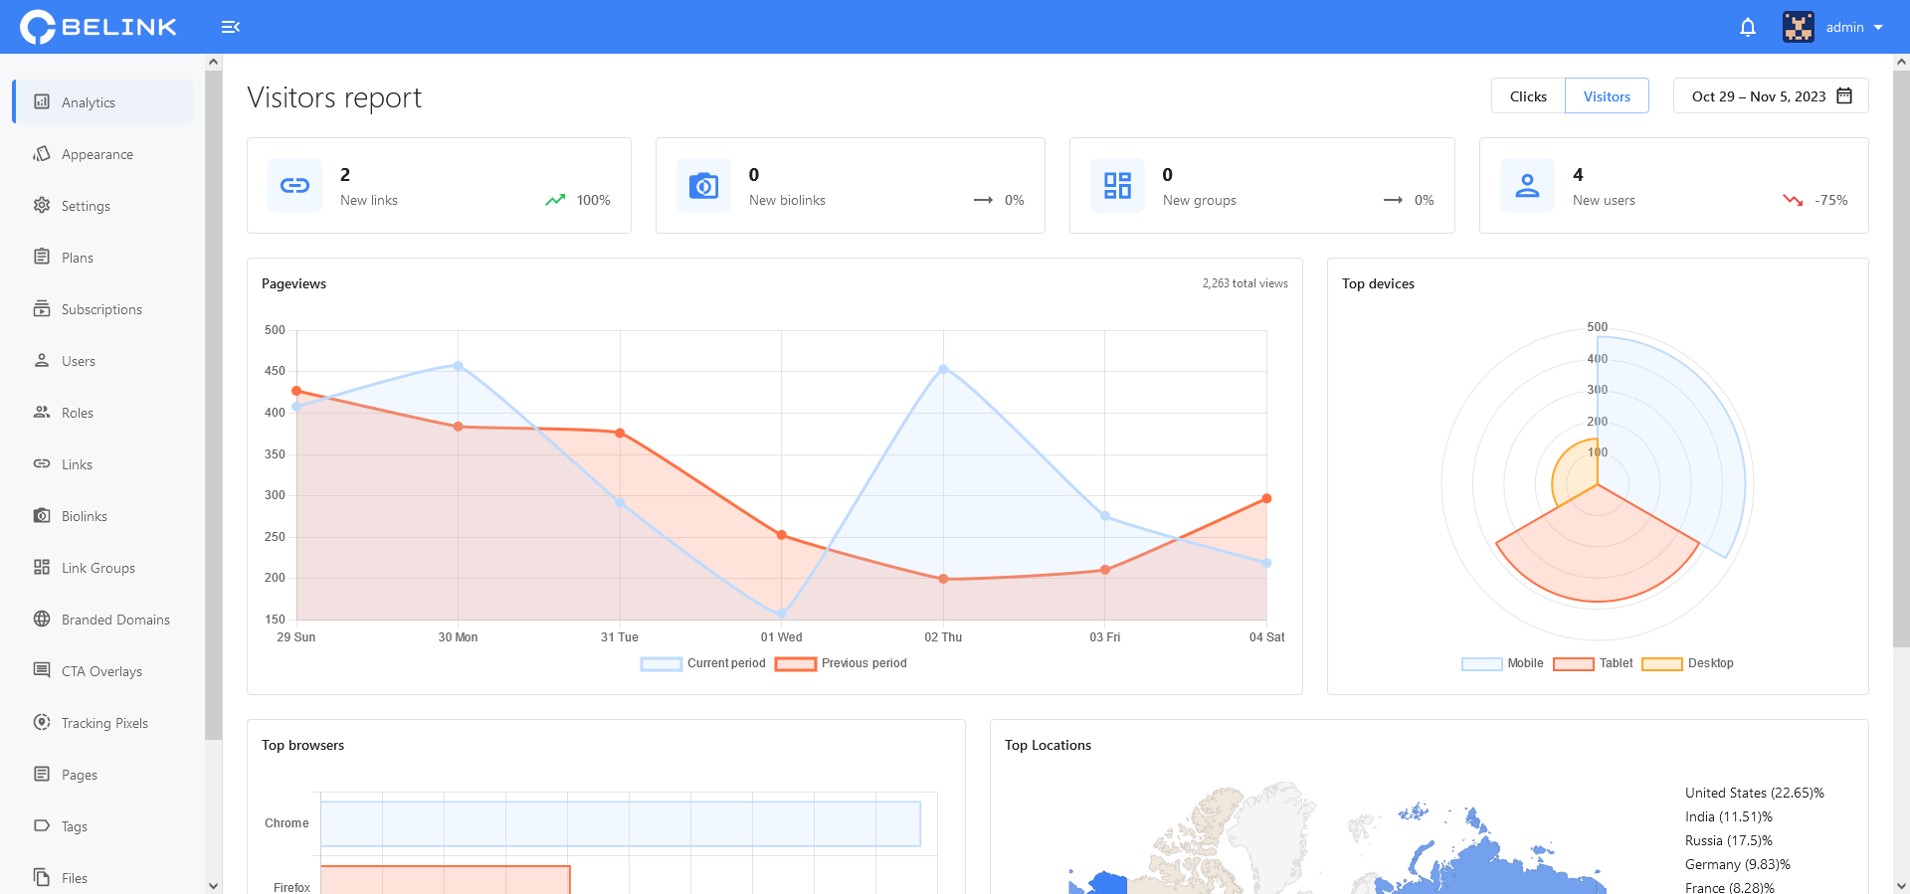Toggle Desktop color swatch in devices legend
The image size is (1910, 894).
1661,664
